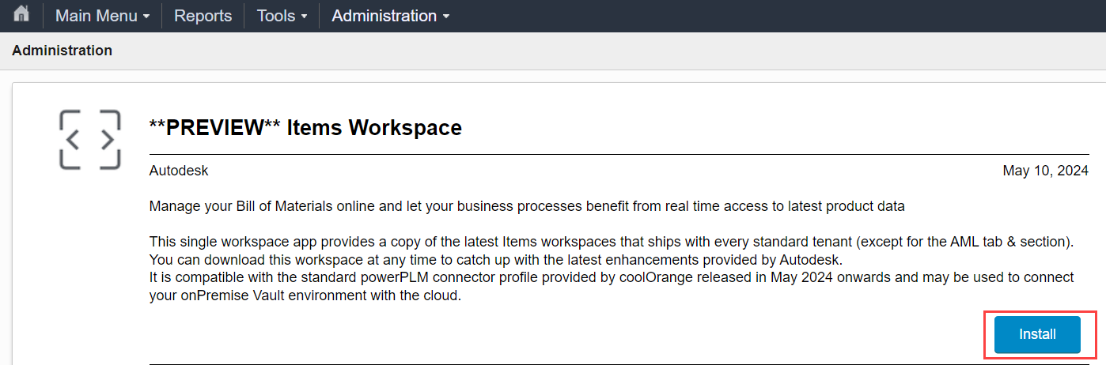This screenshot has width=1106, height=365.
Task: Click the Items Workspace app bracket icon
Action: pos(90,140)
